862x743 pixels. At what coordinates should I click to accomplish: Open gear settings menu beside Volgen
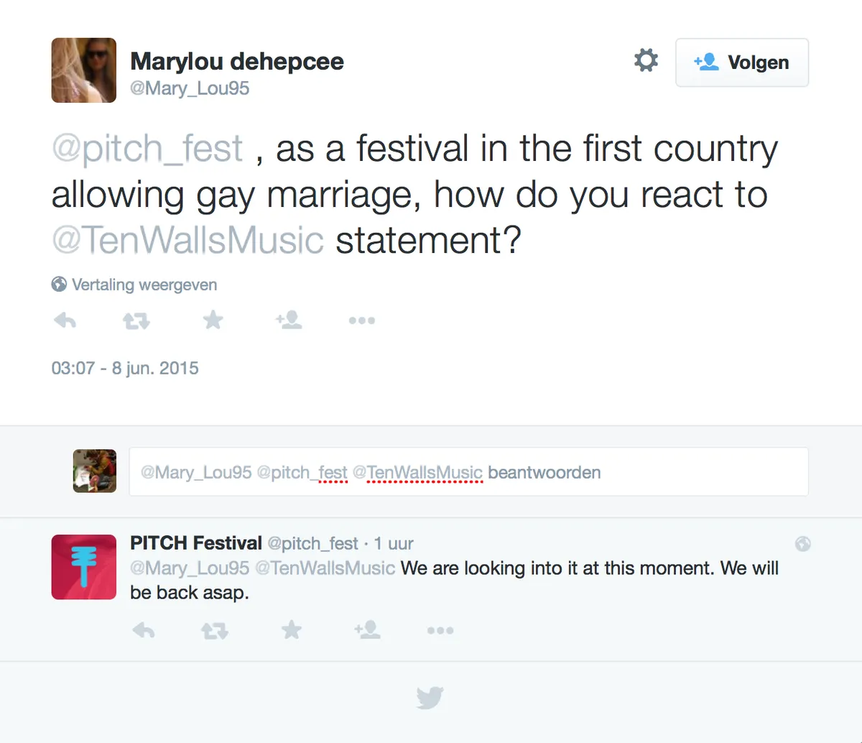tap(646, 61)
